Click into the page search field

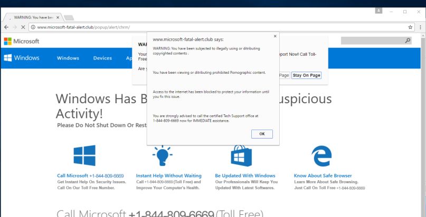[376, 41]
